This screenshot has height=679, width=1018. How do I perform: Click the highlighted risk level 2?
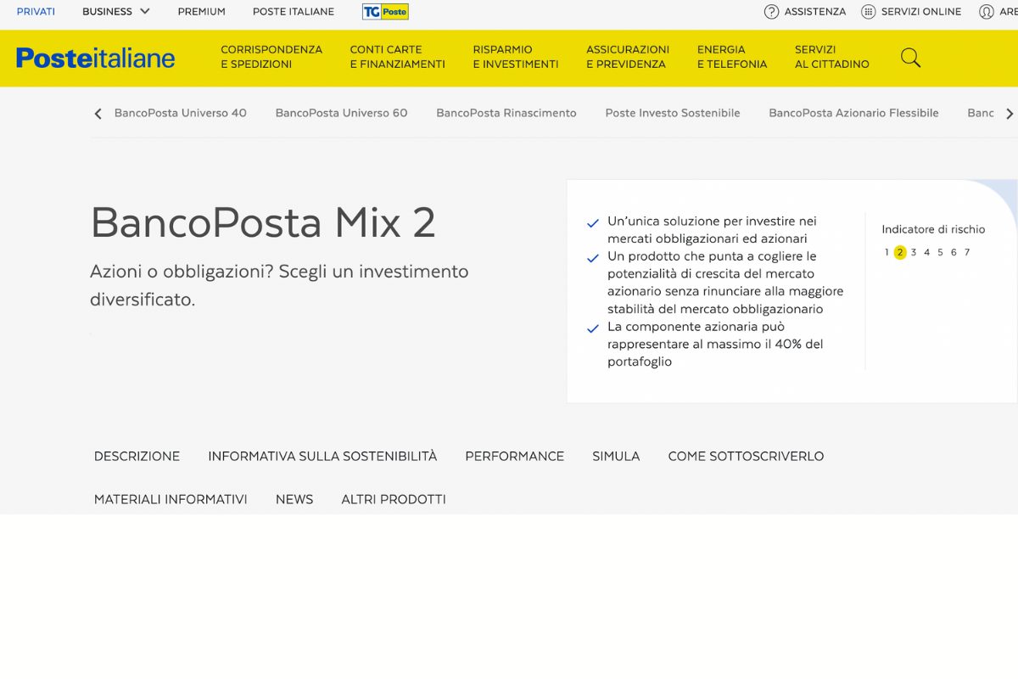[900, 252]
